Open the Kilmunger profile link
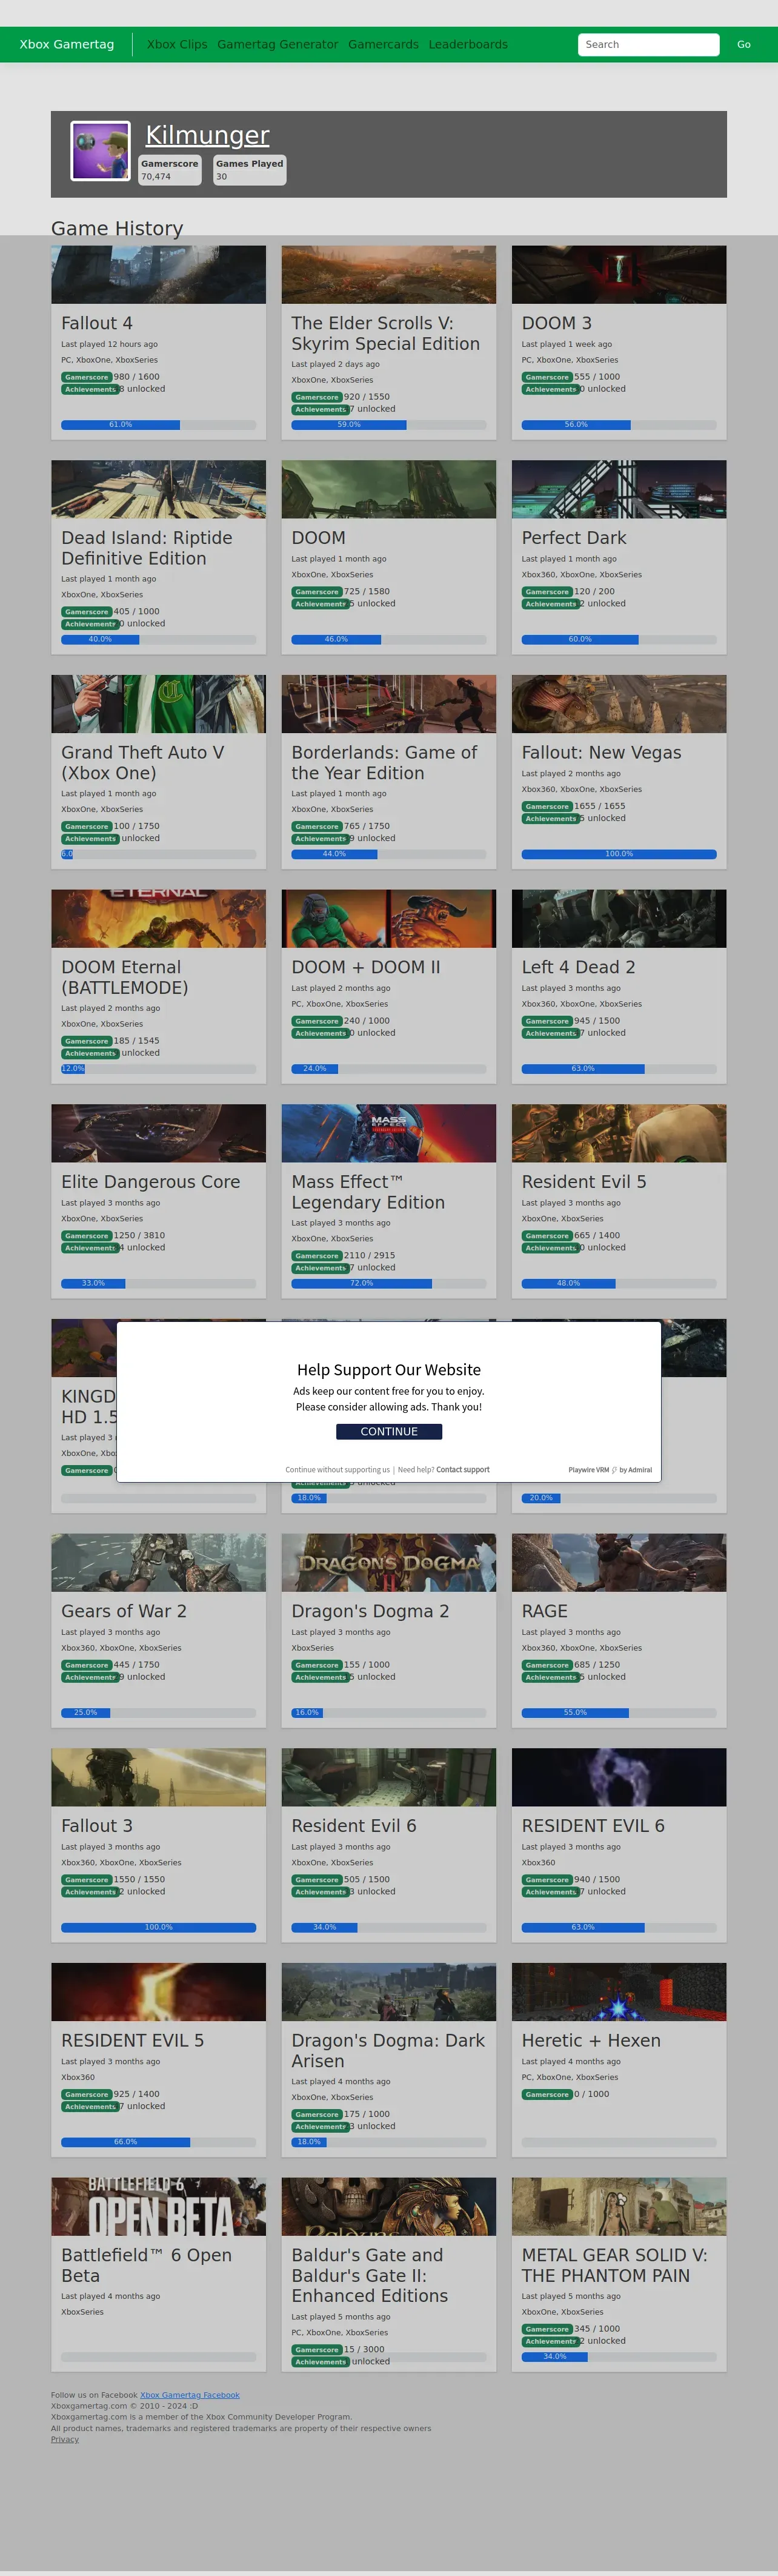The width and height of the screenshot is (778, 2576). pyautogui.click(x=208, y=135)
